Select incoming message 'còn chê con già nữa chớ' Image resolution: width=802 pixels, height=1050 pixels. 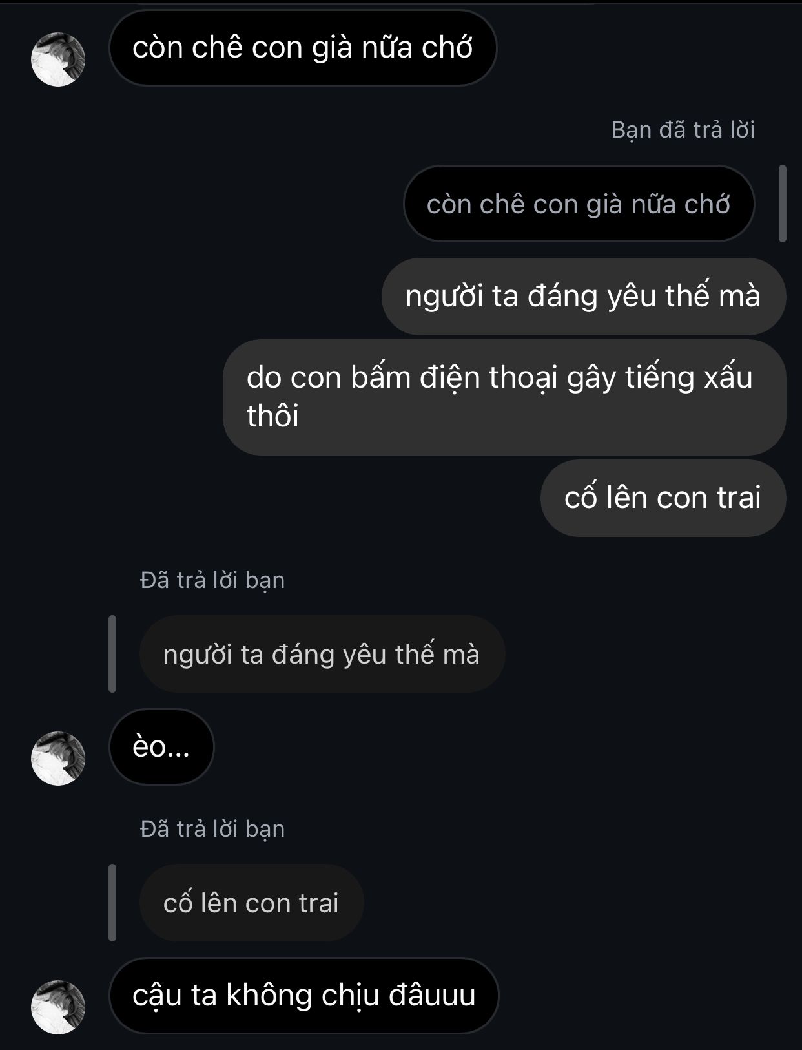303,48
